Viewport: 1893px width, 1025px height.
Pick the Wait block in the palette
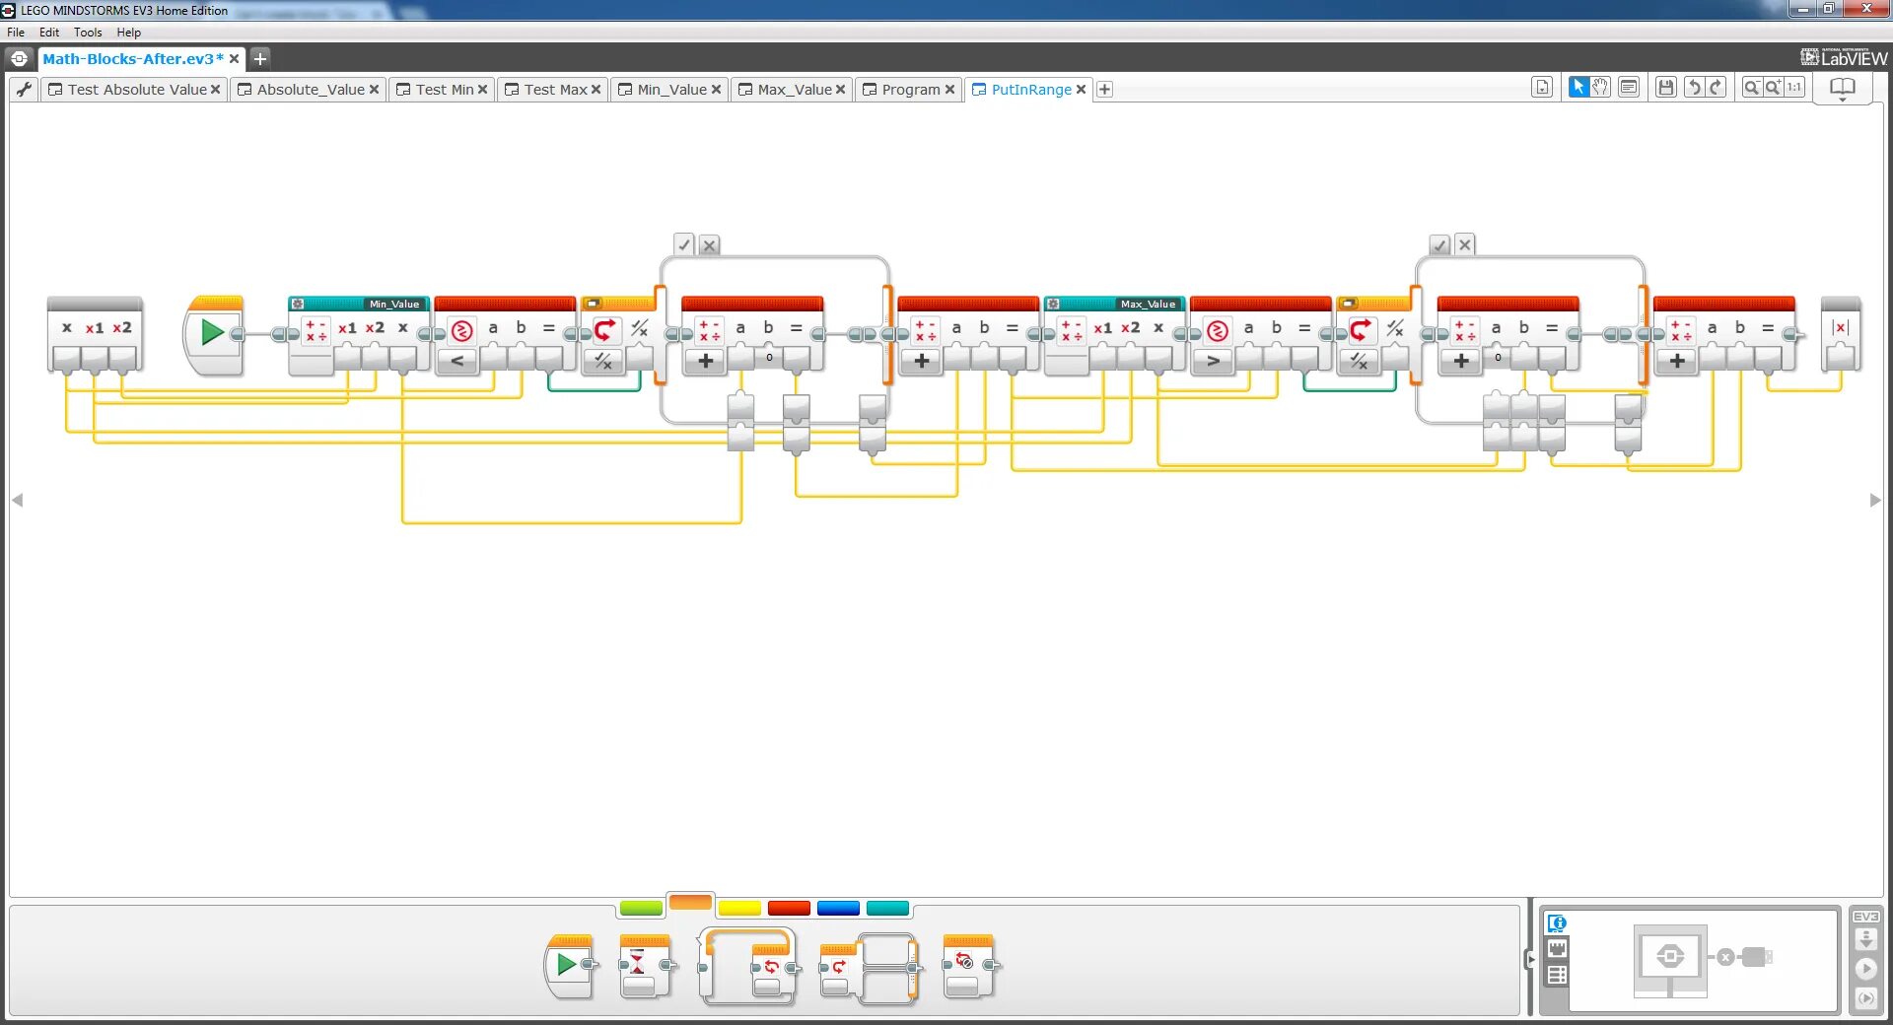click(x=646, y=967)
